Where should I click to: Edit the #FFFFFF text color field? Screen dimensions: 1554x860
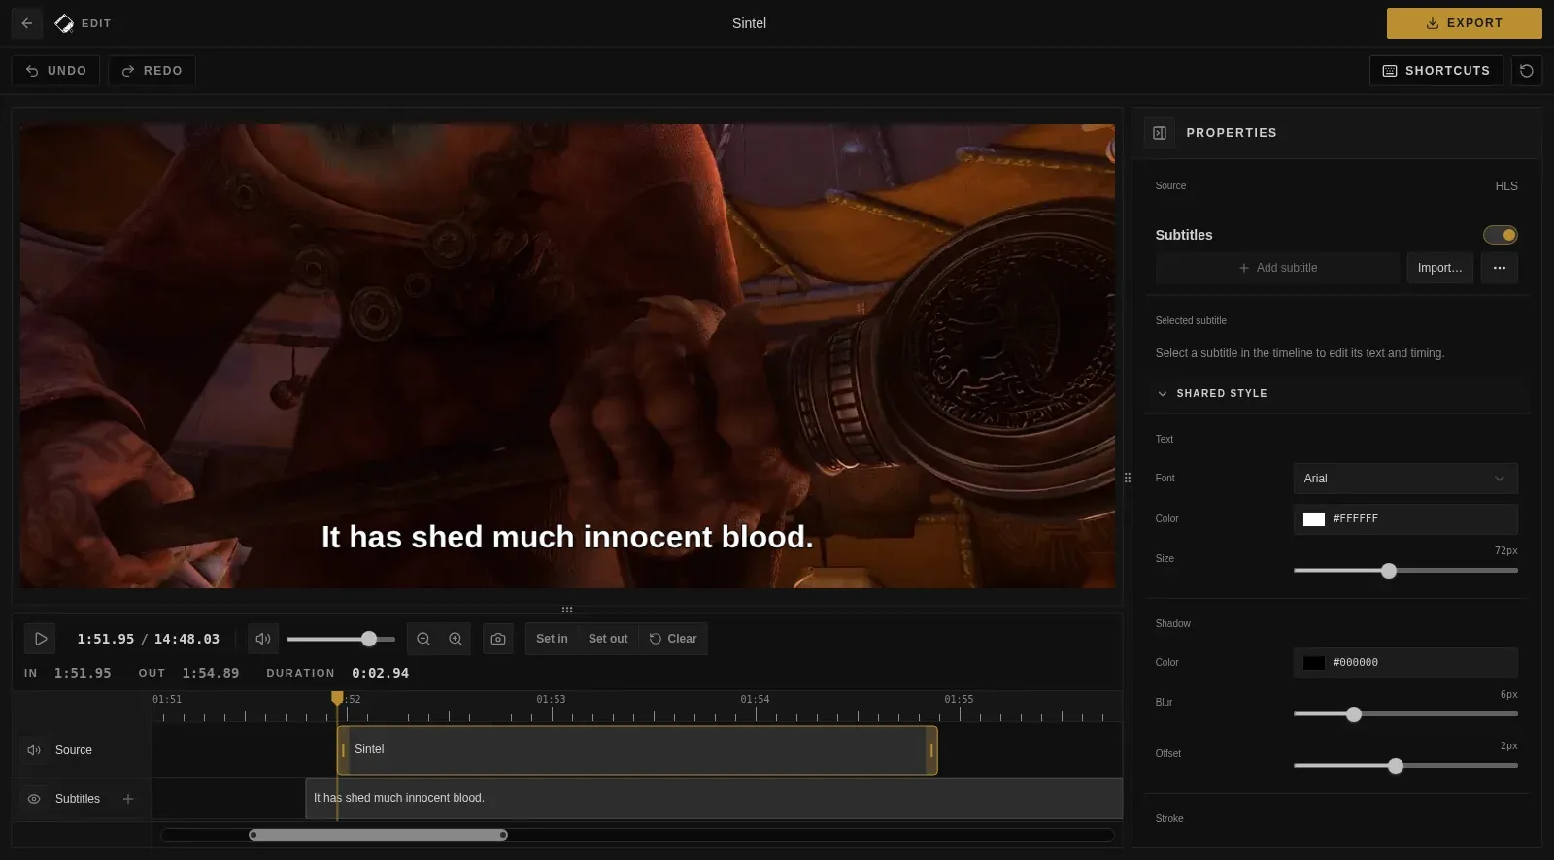[x=1405, y=519]
